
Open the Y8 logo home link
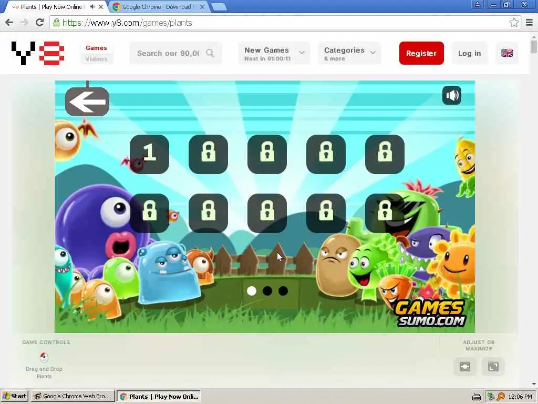[x=38, y=53]
